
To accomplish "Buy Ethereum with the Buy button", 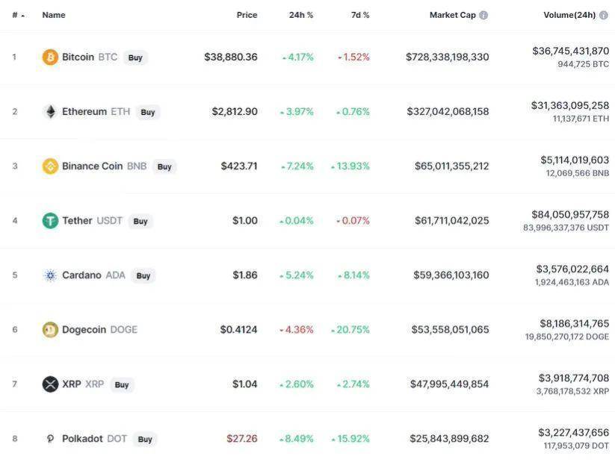I will [x=148, y=112].
